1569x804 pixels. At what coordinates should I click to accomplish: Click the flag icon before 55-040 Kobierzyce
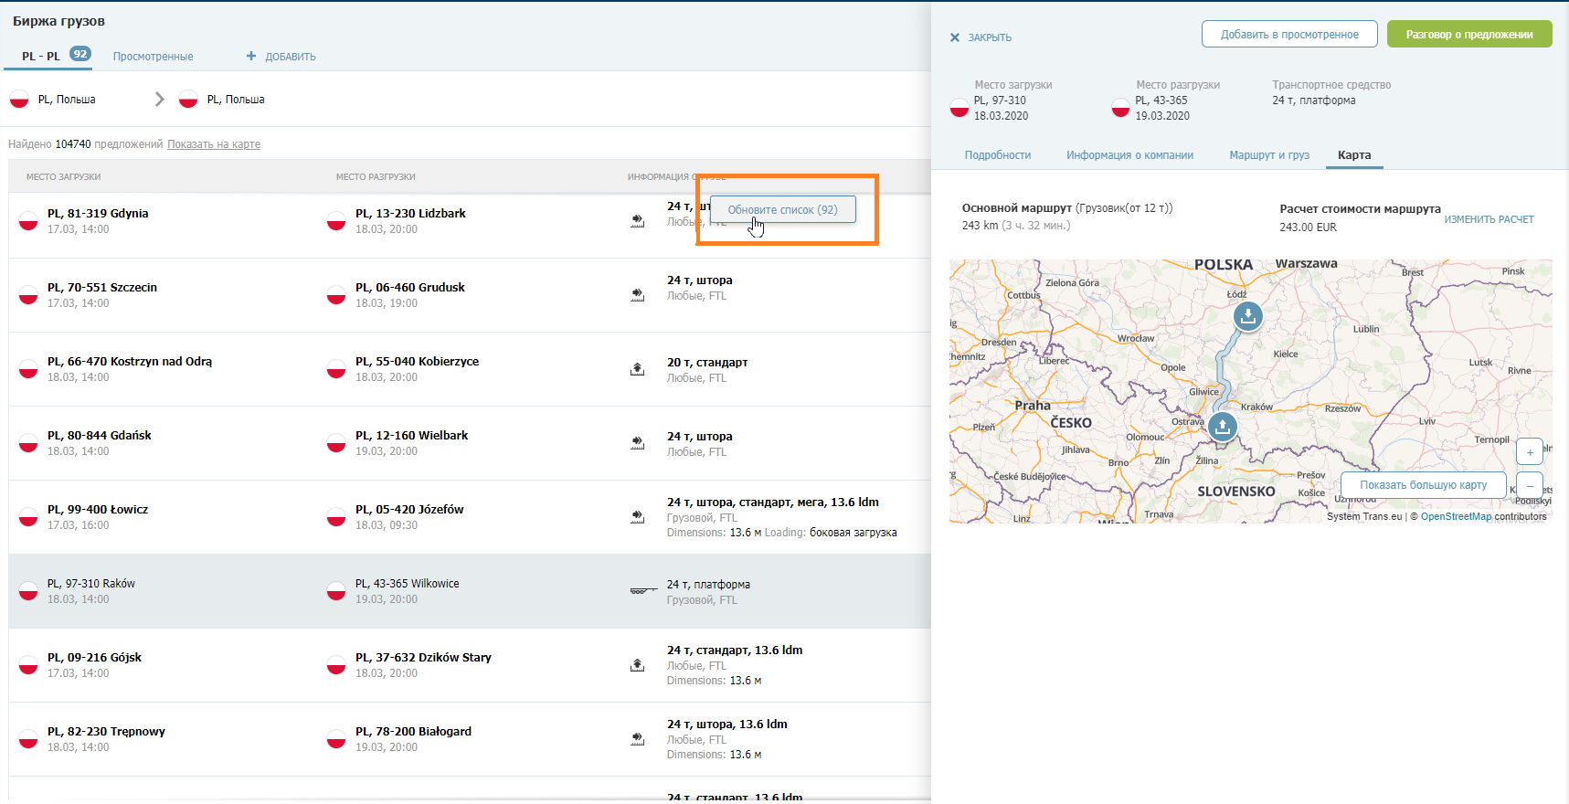[336, 368]
